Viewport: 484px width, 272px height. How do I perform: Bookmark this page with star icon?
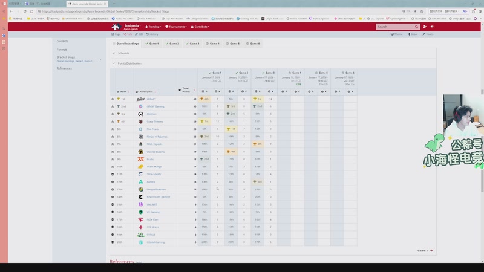pos(422,11)
